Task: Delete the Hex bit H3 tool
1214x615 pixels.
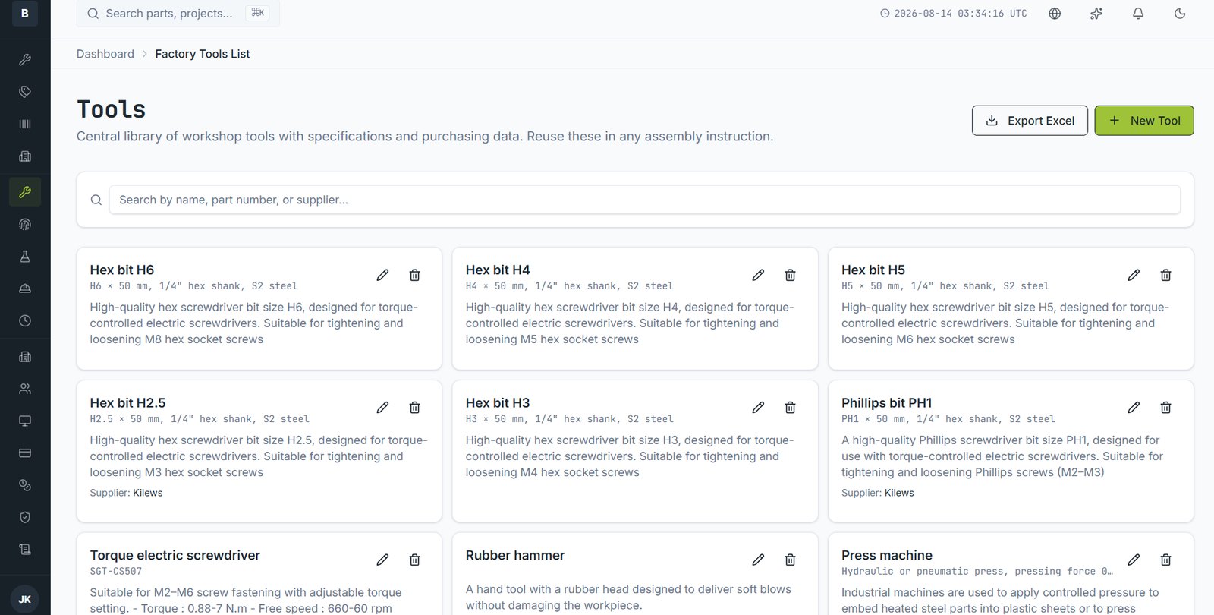Action: click(x=791, y=408)
